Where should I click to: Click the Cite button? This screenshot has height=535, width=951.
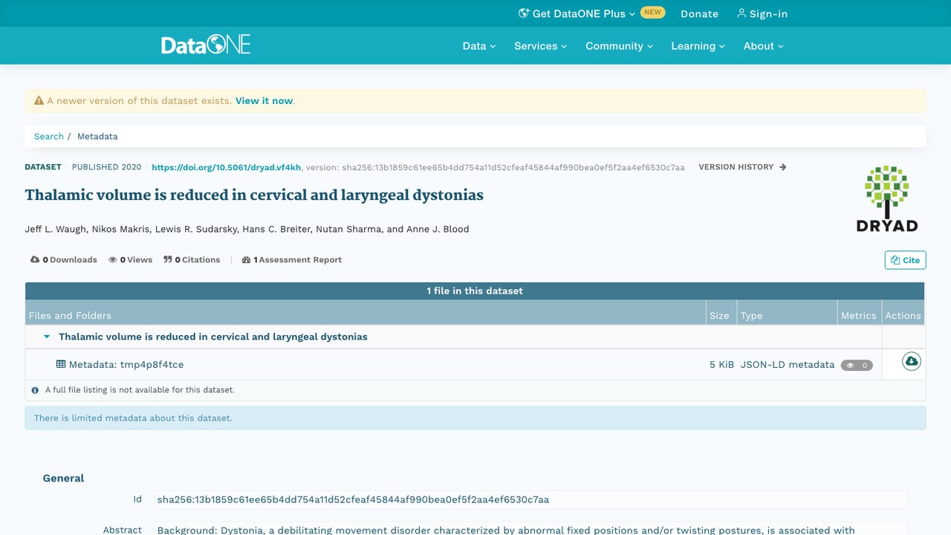pyautogui.click(x=905, y=260)
